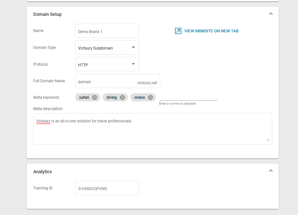Viewport: 298px width, 215px height.
Task: Click the Meta keywords label entry field
Action: (188, 97)
